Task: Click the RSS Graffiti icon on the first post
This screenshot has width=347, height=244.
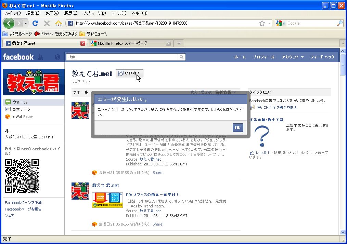Action: (95, 173)
